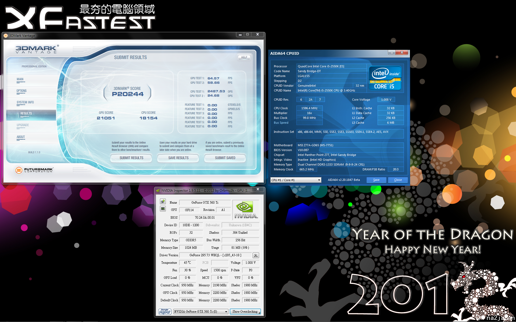The image size is (516, 322).
Task: Click the Core Voltage value 1.008 V
Action: pyautogui.click(x=386, y=100)
